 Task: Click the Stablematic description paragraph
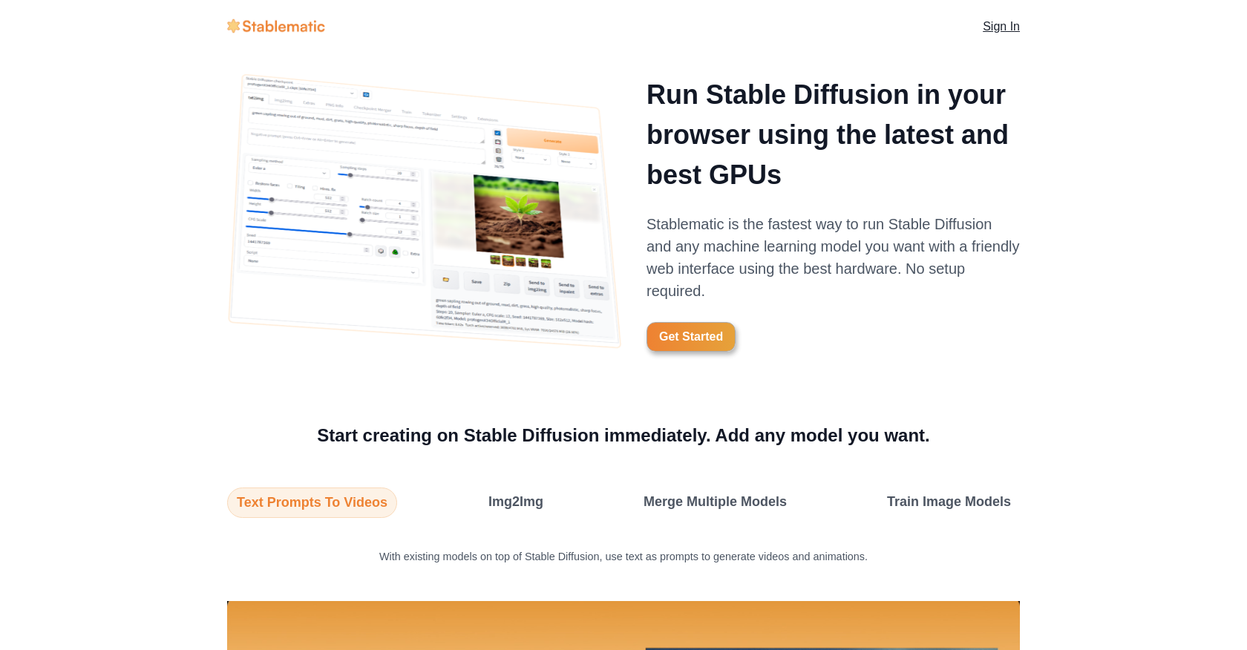pyautogui.click(x=833, y=257)
